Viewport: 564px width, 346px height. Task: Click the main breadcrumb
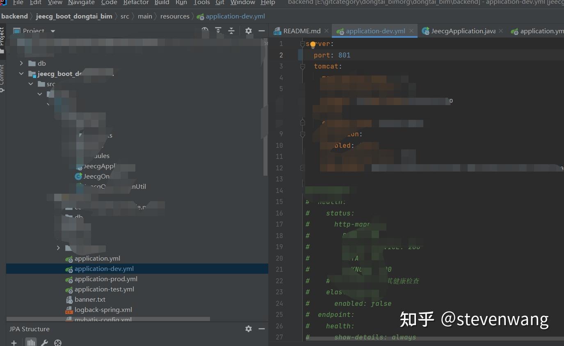pos(145,16)
